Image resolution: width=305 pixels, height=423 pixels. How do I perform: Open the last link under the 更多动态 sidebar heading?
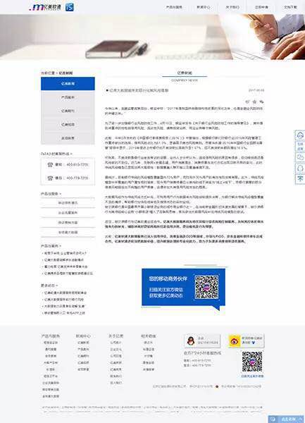tap(64, 313)
